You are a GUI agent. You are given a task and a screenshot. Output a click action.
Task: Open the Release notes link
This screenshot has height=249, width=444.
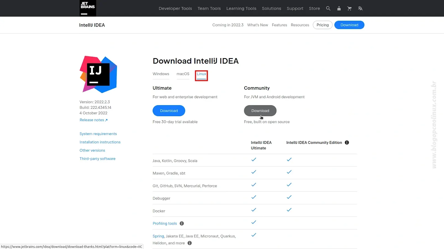94,120
